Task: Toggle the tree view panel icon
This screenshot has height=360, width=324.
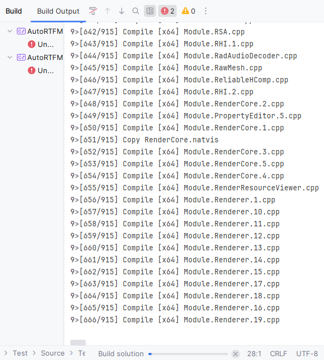Action: [150, 11]
